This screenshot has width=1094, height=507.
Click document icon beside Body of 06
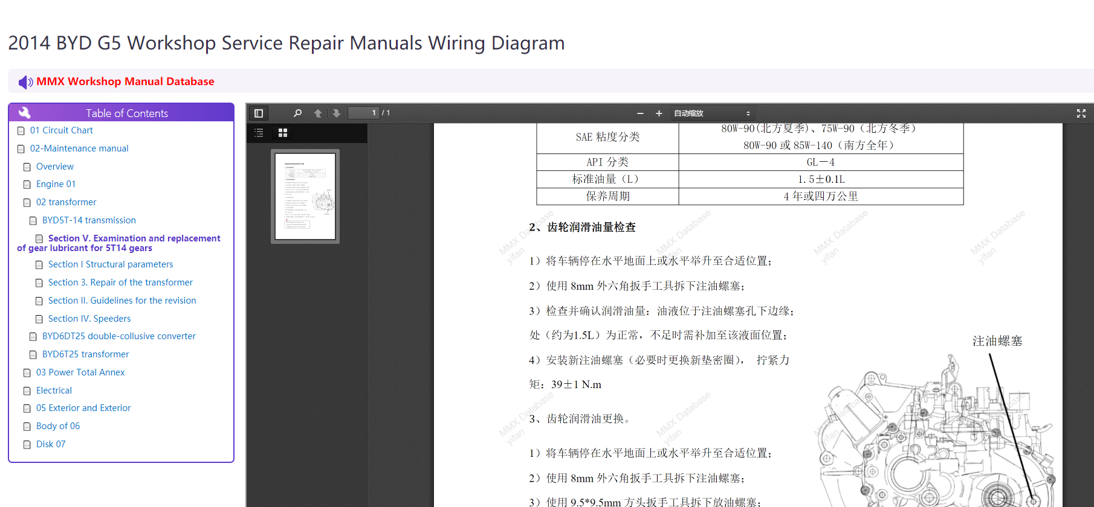click(x=27, y=427)
